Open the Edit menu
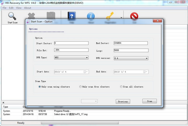 click(11, 8)
